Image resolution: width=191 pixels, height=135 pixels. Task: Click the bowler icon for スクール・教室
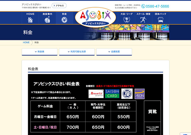[143, 20]
